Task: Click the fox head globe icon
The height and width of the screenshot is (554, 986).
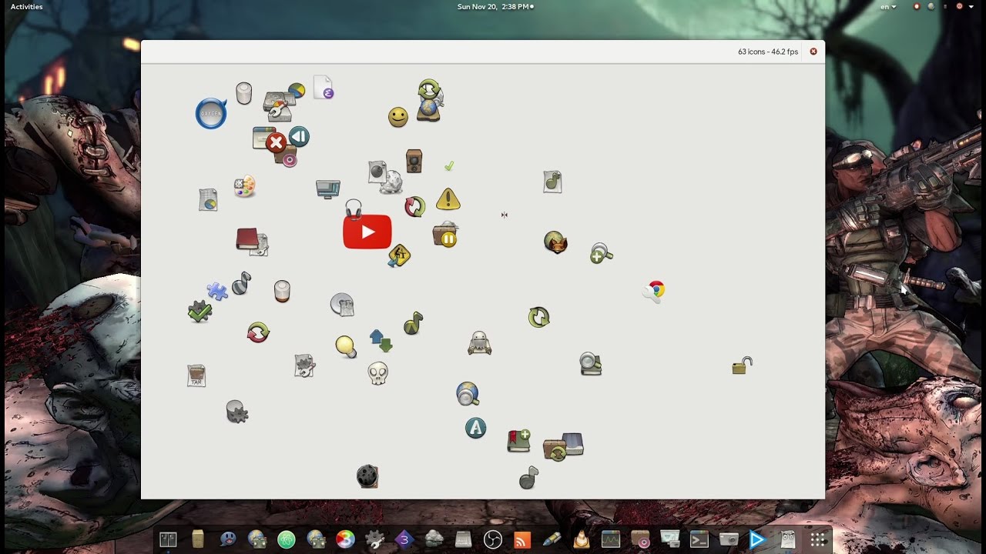Action: (555, 242)
